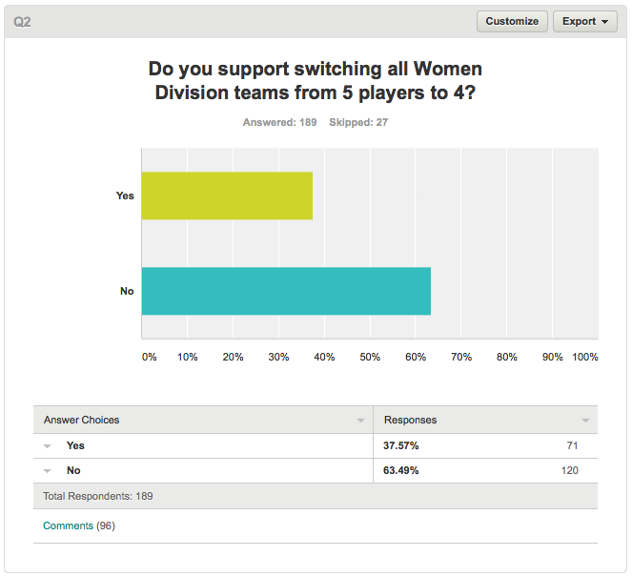Select the teal No bar
This screenshot has height=577, width=632.
pos(286,291)
